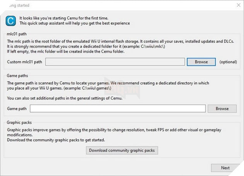Click the Getting started title bar
This screenshot has height=176, width=244.
(116, 5)
